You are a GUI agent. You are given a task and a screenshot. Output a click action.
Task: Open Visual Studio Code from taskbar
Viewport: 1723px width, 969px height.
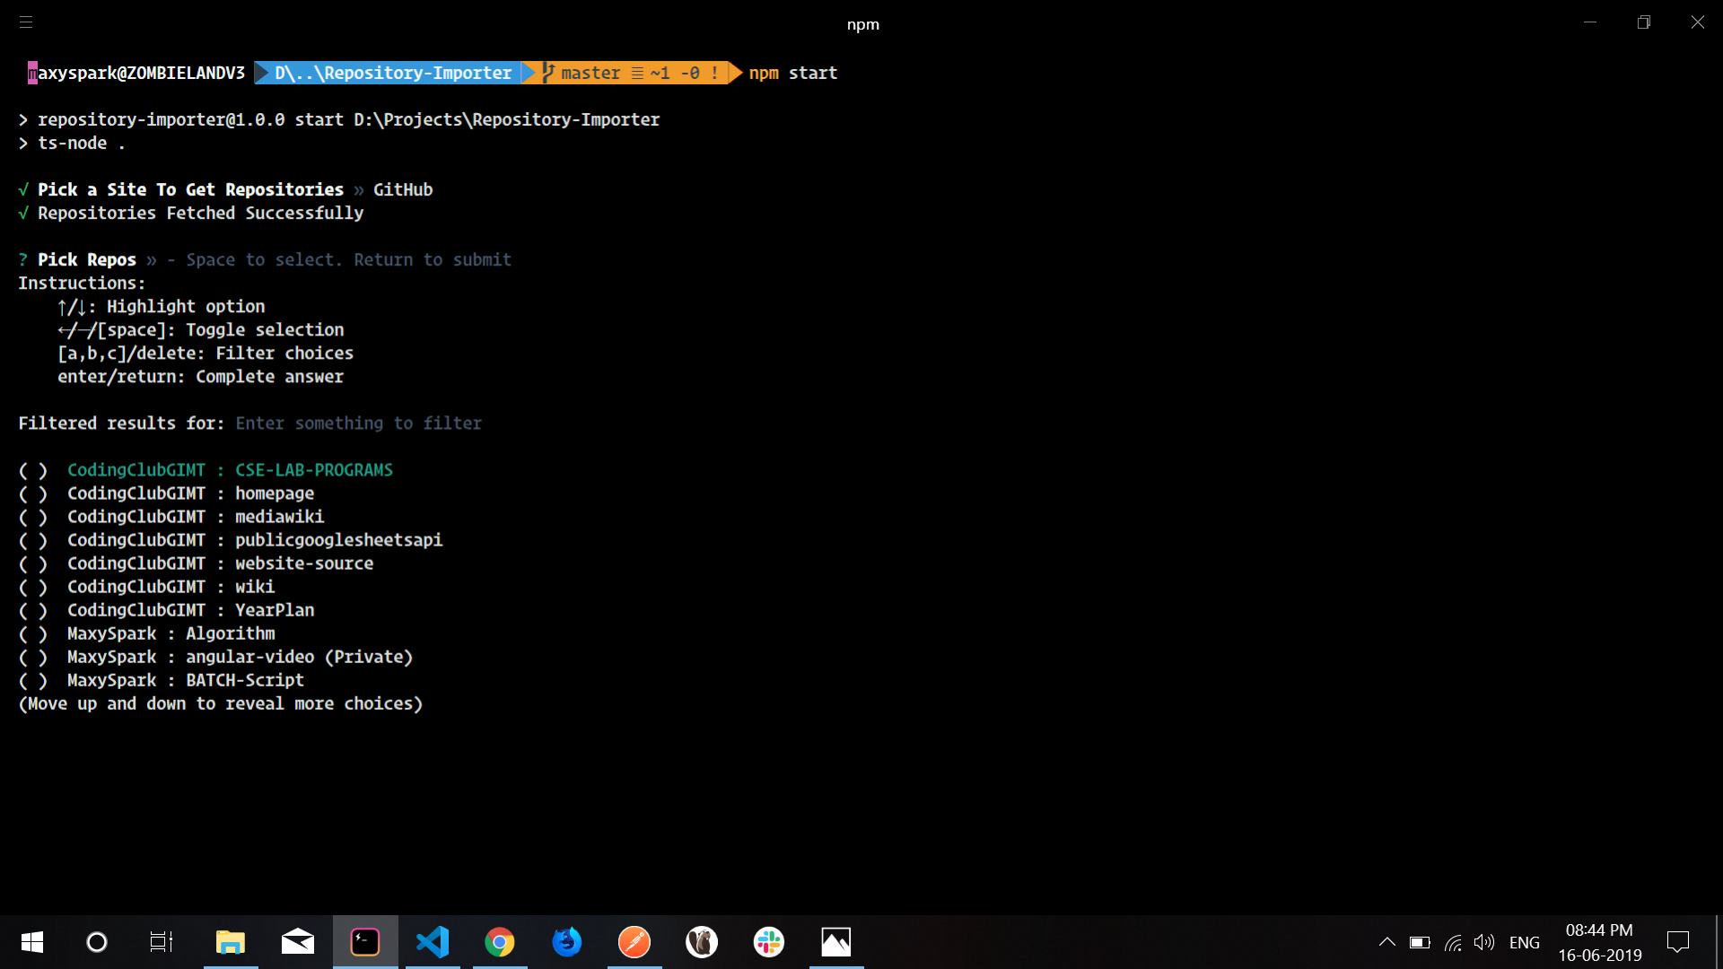(433, 942)
